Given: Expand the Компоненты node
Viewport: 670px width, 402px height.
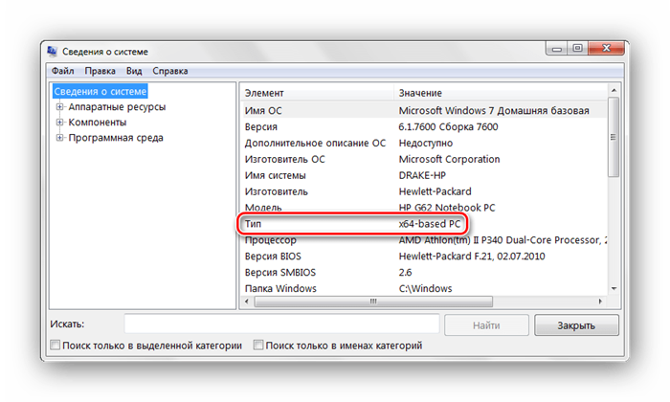Looking at the screenshot, I should [59, 123].
